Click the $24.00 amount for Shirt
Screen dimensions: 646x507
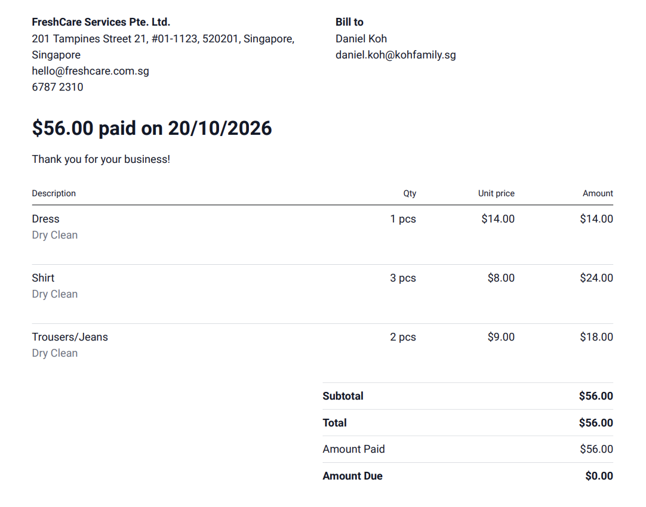(596, 278)
